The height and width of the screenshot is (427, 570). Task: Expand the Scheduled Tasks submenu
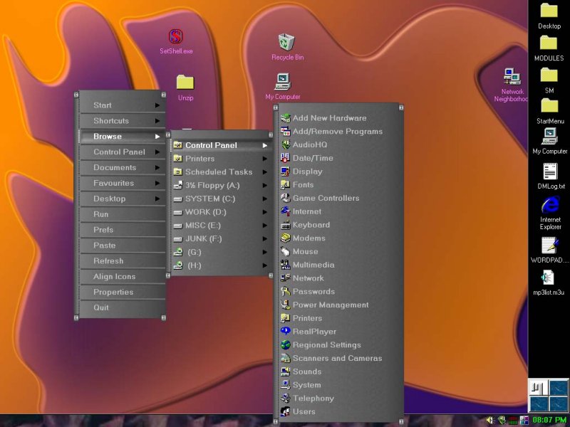[x=219, y=172]
